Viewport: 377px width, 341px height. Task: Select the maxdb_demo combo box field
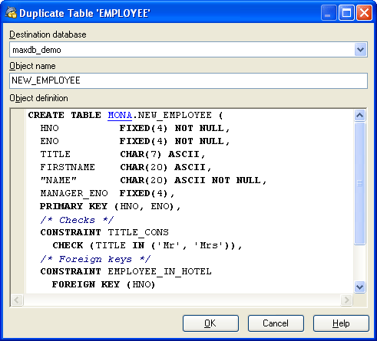pyautogui.click(x=188, y=50)
